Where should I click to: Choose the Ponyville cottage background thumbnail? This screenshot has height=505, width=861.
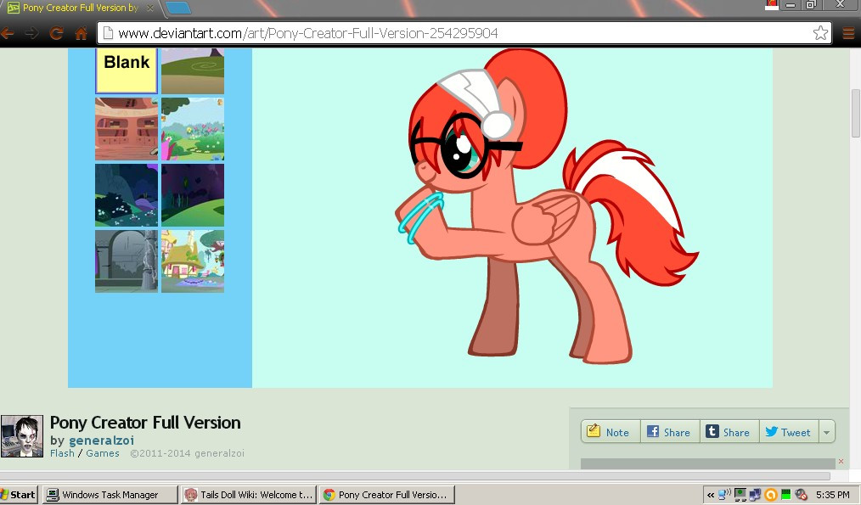tap(193, 261)
